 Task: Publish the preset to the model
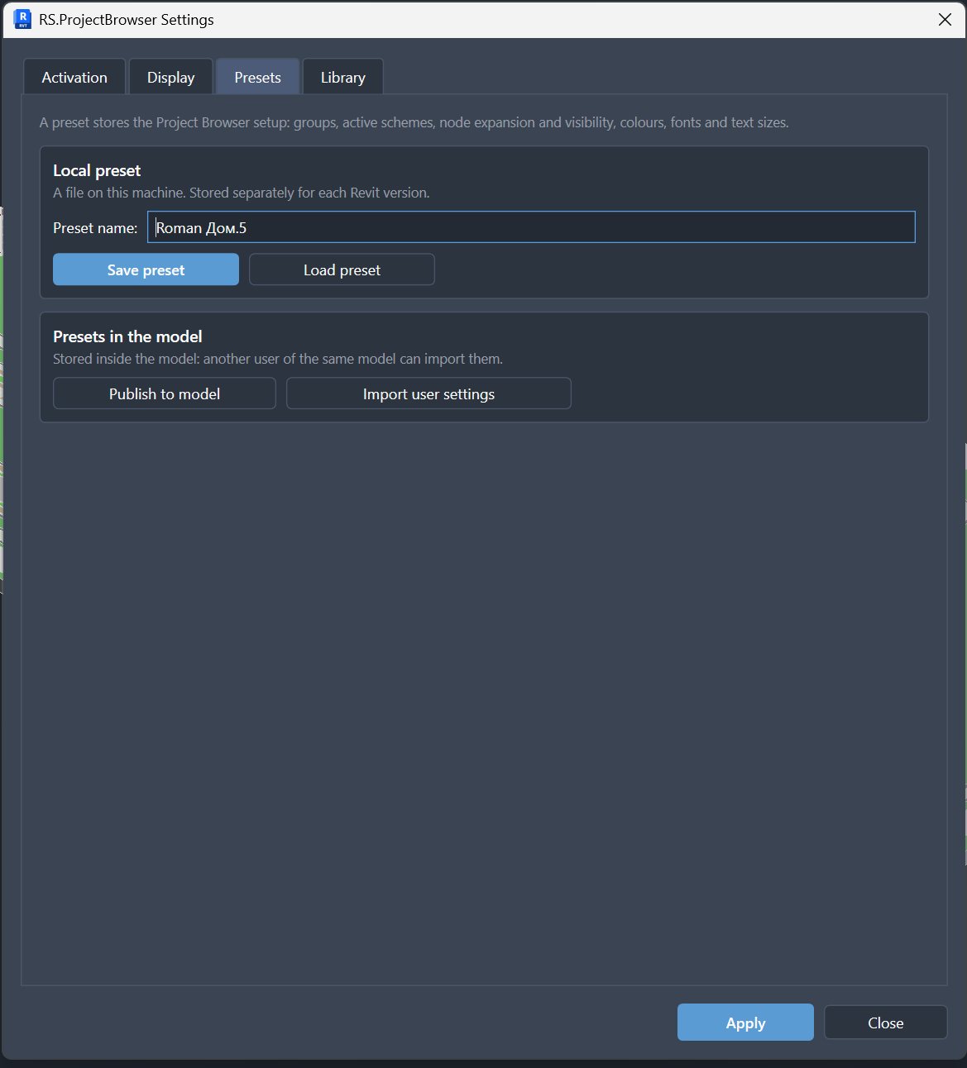tap(165, 393)
